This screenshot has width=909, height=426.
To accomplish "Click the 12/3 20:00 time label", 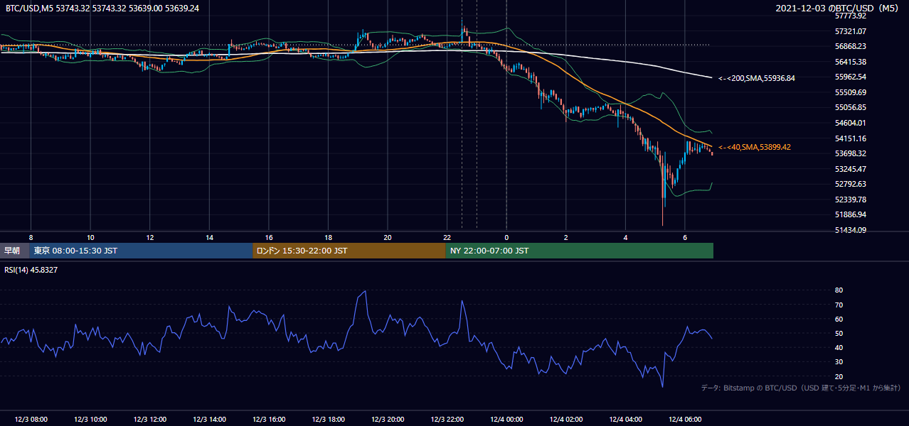I will pos(388,420).
